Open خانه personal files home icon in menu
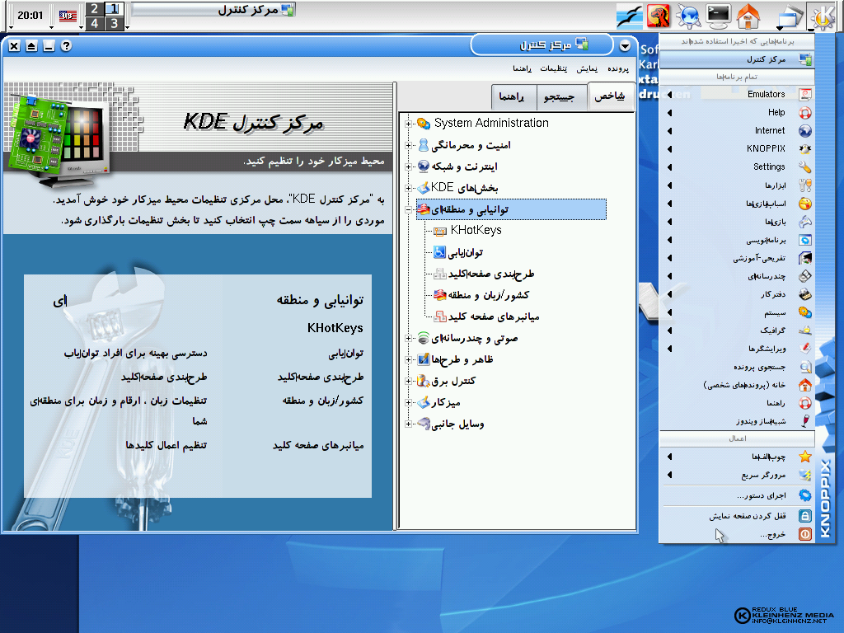Image resolution: width=844 pixels, height=633 pixels. (x=804, y=385)
